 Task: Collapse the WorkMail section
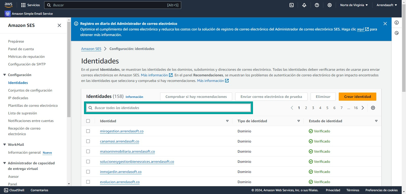pos(5,145)
